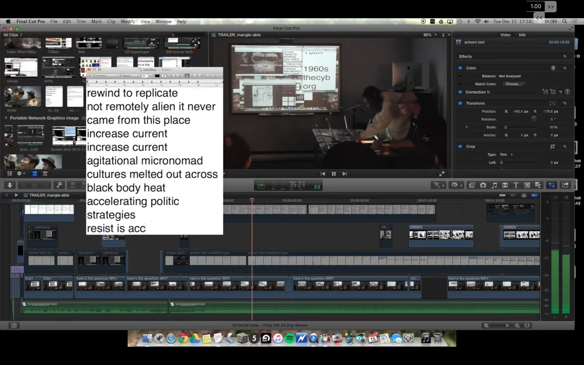
Task: Show Transform onscreen controls icon
Action: pyautogui.click(x=553, y=103)
